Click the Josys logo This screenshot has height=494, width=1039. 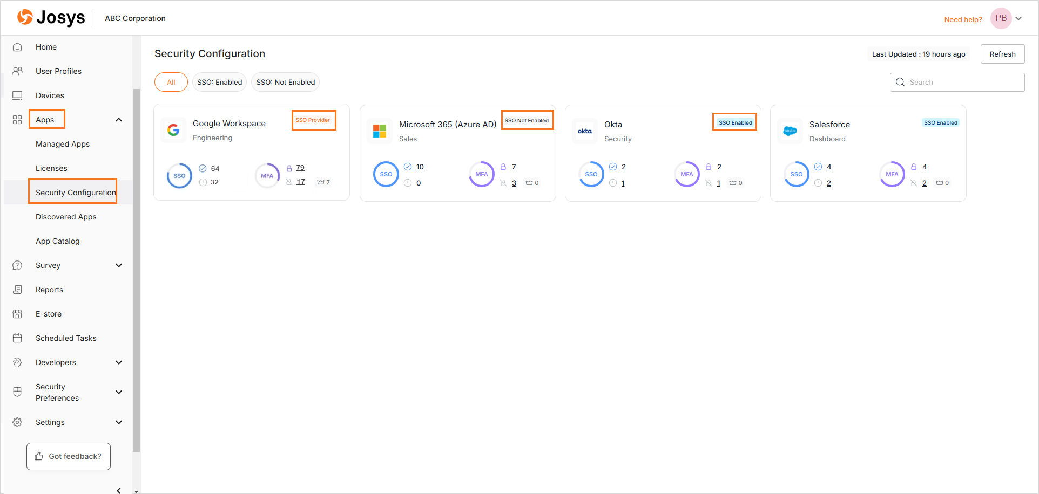pos(51,18)
